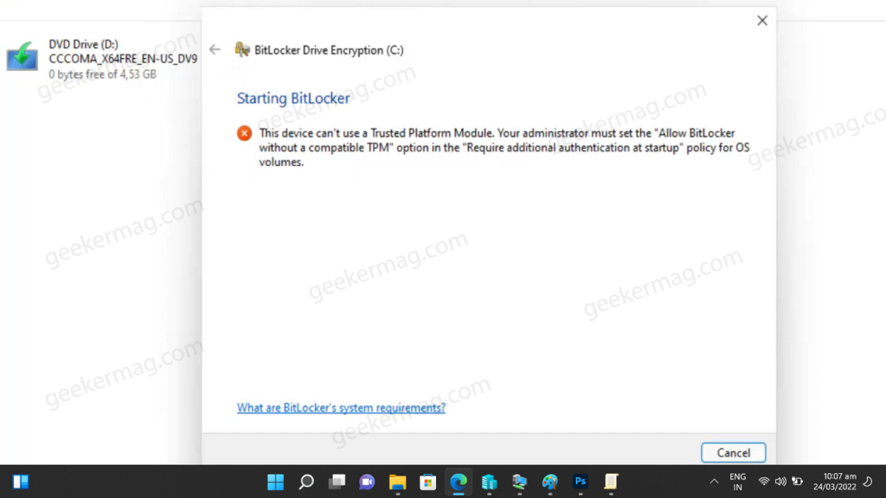Click the volume speaker icon in the tray
Screen dimensions: 886x498
(x=780, y=482)
